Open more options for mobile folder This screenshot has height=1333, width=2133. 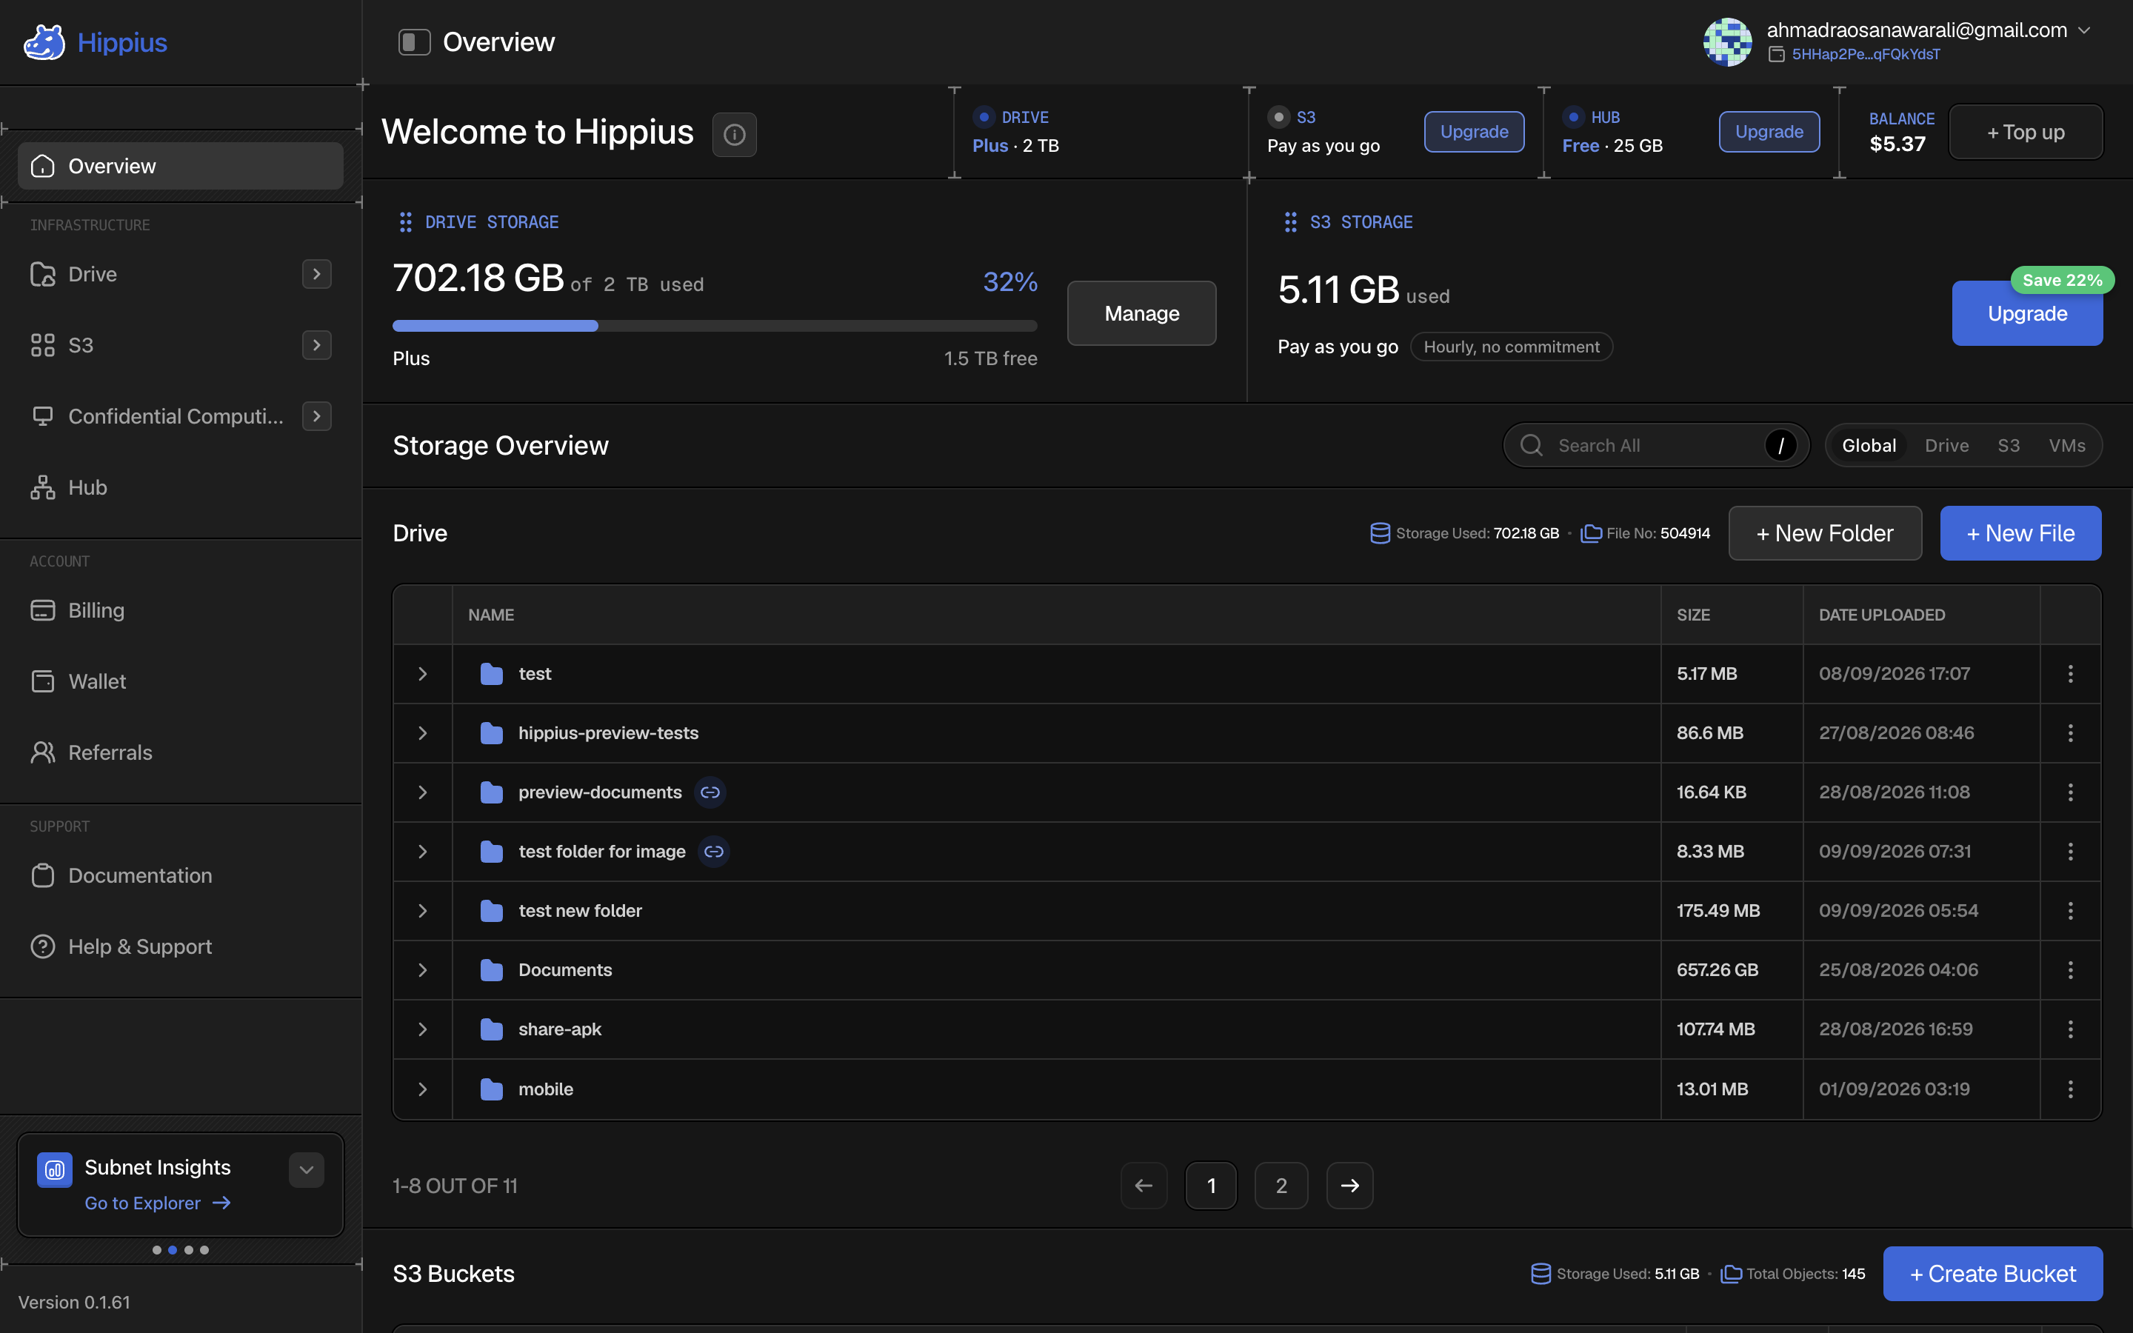pos(2071,1089)
